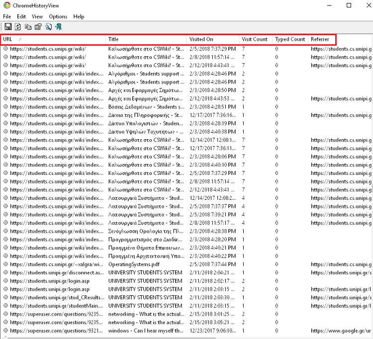Click the Save Selected Items toolbar icon

(8, 27)
